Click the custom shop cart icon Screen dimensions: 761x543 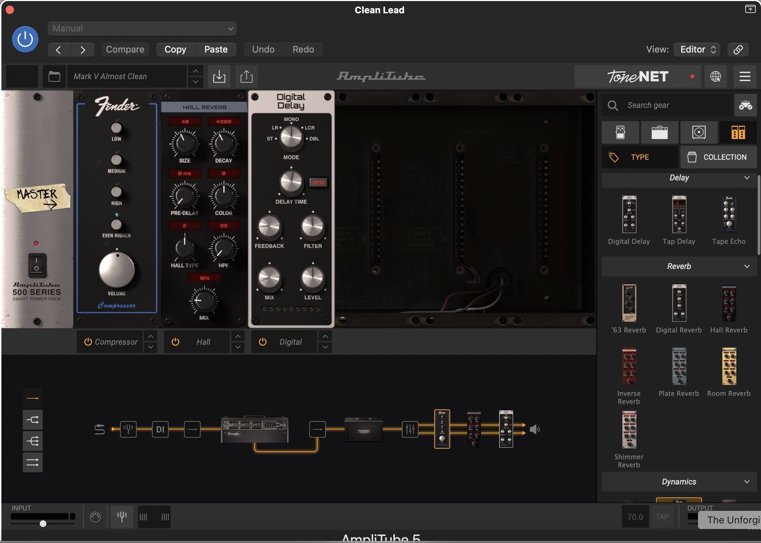[745, 105]
